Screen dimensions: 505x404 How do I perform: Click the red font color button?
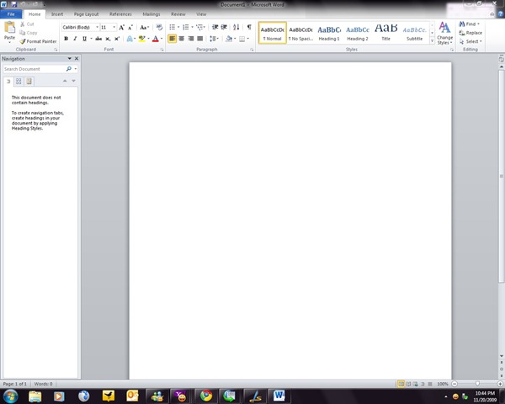click(155, 39)
